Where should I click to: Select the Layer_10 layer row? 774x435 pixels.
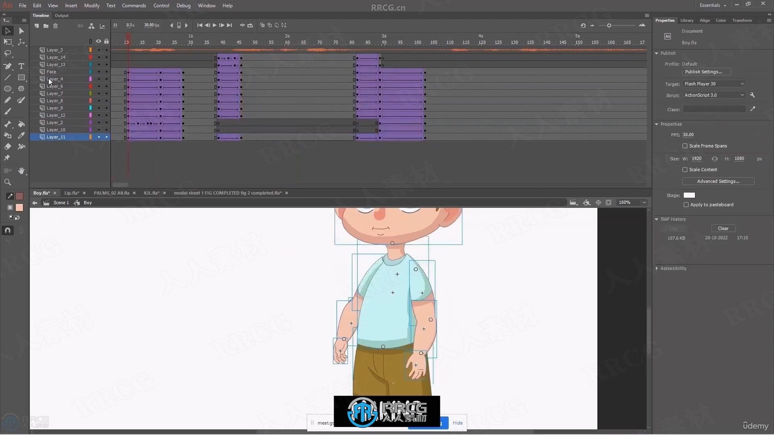(x=70, y=130)
